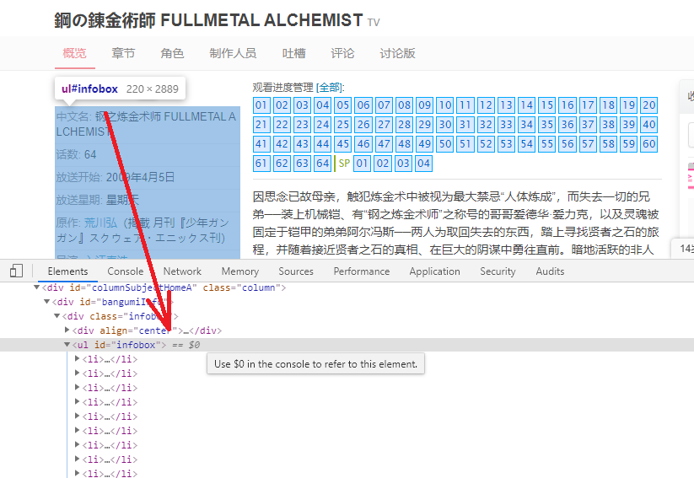Select SP episode 01 box
694x478 pixels.
[x=362, y=164]
